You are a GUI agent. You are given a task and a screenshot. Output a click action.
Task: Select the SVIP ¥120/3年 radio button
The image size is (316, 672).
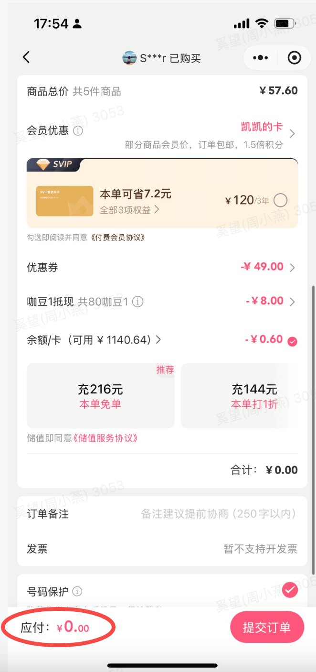coord(280,200)
